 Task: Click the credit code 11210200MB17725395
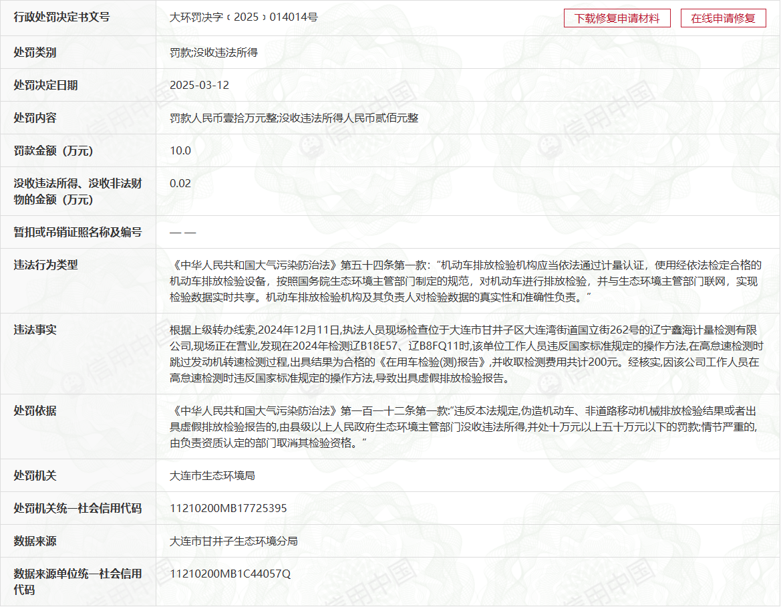(x=228, y=509)
